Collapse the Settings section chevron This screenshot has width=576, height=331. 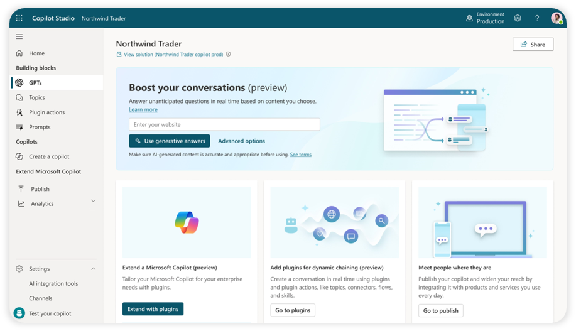pyautogui.click(x=94, y=269)
